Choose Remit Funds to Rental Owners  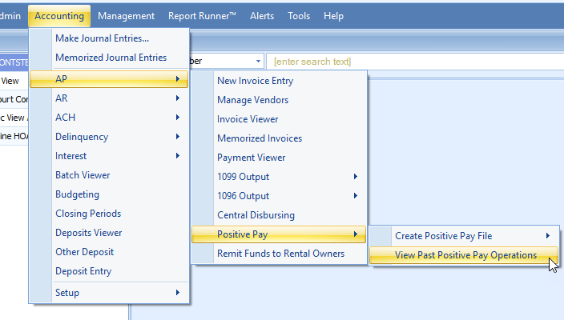pos(279,254)
